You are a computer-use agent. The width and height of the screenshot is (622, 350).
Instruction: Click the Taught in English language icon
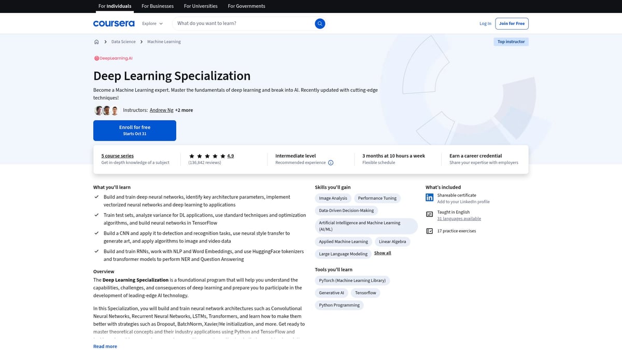pyautogui.click(x=429, y=214)
